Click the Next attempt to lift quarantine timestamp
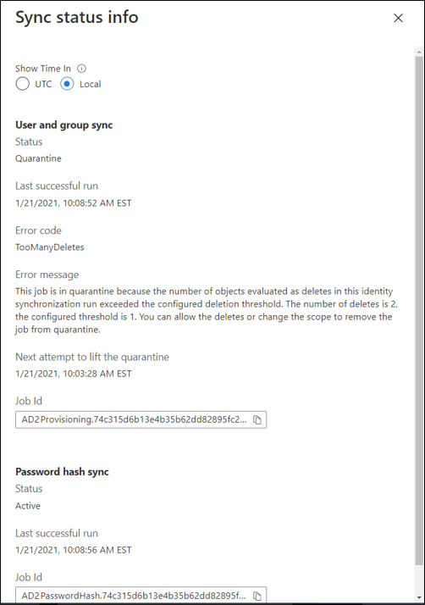Image resolution: width=425 pixels, height=605 pixels. 74,374
